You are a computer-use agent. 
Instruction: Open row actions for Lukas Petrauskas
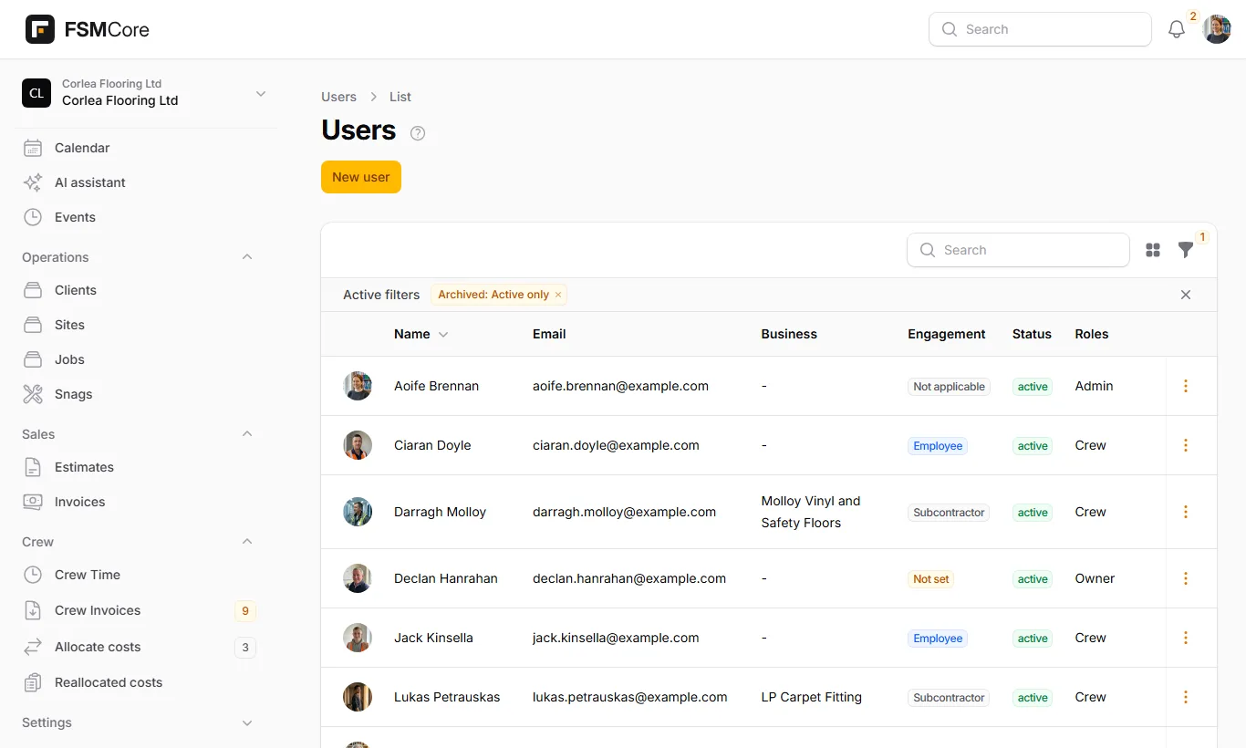[x=1186, y=697]
